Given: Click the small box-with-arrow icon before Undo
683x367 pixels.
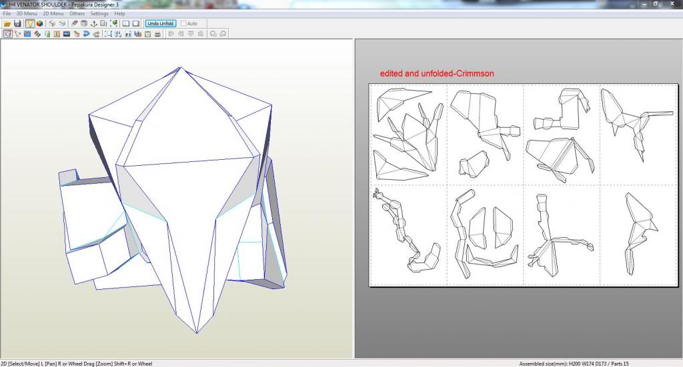Looking at the screenshot, I should (77, 34).
